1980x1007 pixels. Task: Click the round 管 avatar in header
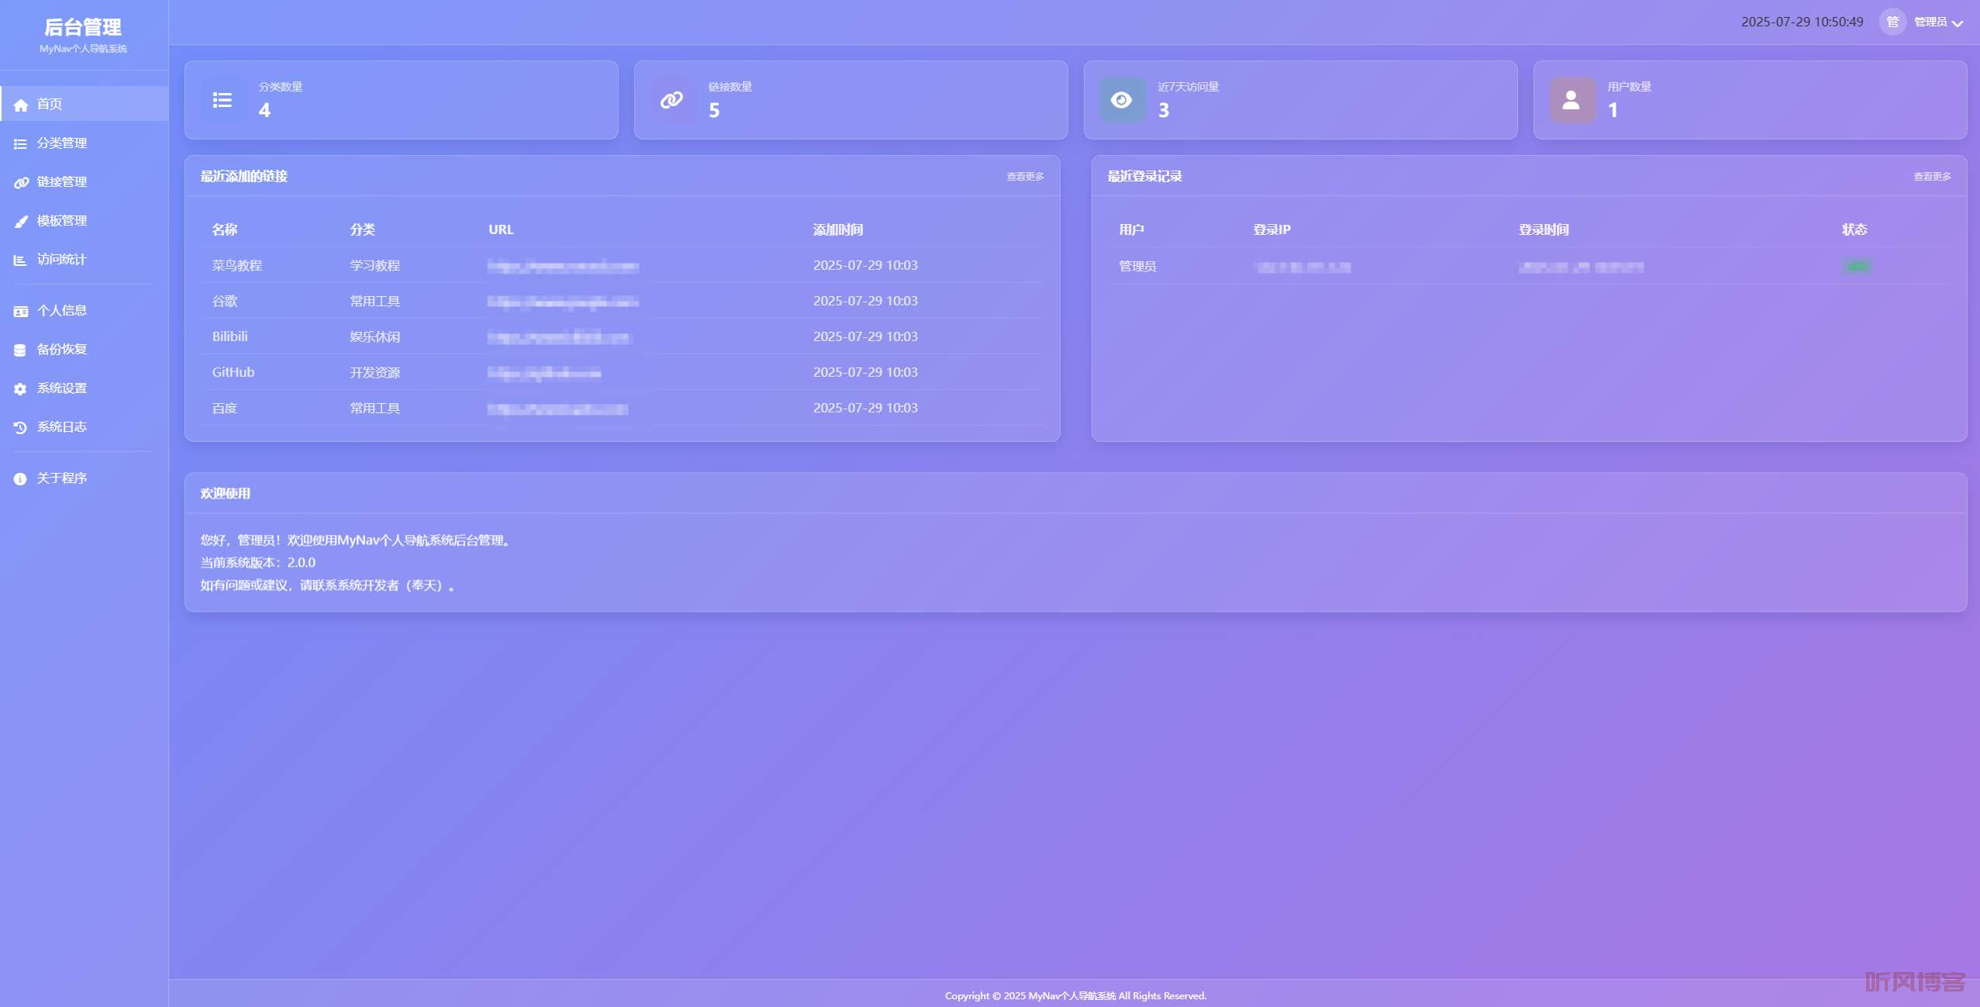1892,22
